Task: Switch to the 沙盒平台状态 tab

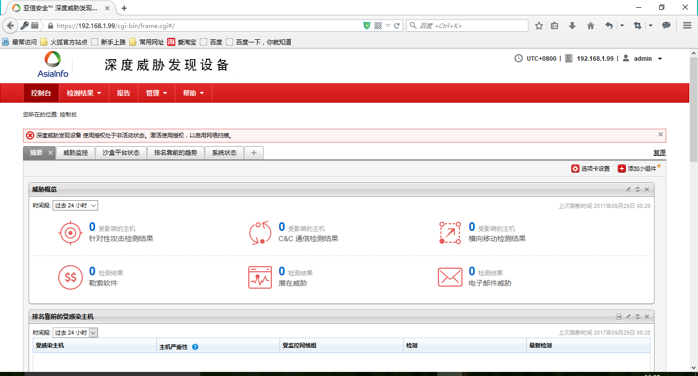Action: coord(121,153)
